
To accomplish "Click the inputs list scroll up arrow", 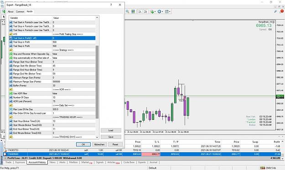I will point(97,18).
